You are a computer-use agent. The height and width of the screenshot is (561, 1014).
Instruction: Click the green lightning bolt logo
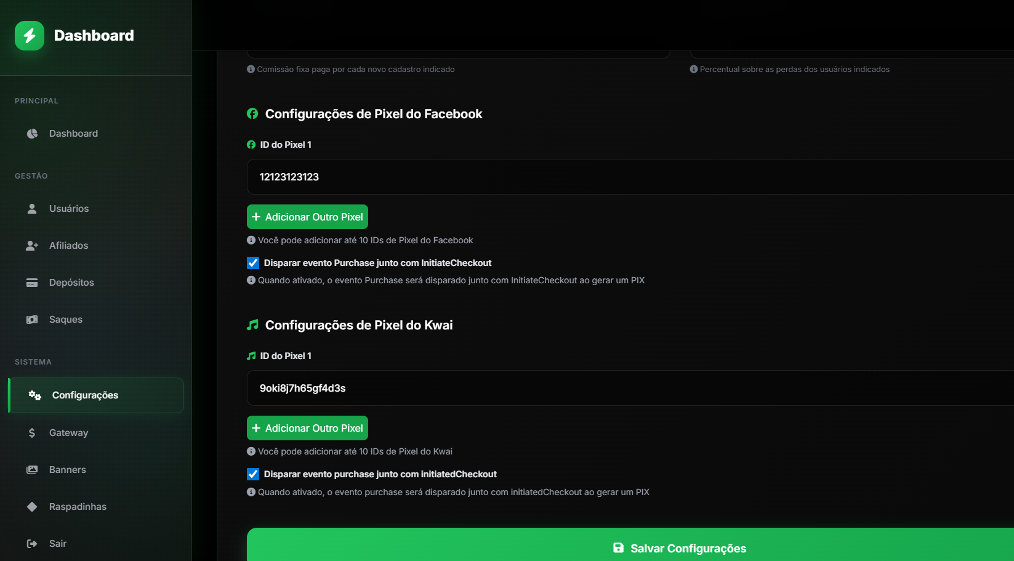coord(30,36)
